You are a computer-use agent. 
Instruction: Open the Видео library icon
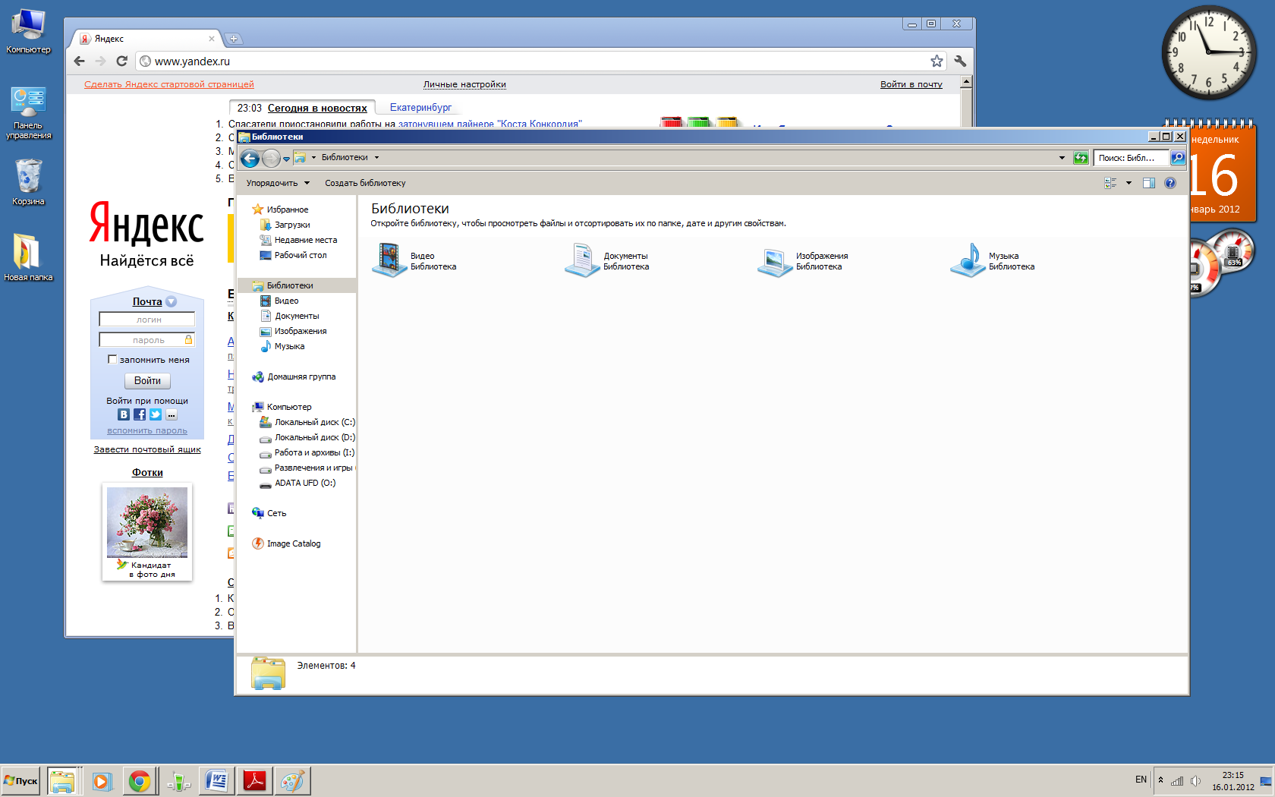[389, 260]
